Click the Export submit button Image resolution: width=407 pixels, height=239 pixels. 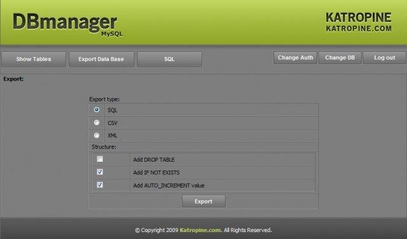[203, 201]
